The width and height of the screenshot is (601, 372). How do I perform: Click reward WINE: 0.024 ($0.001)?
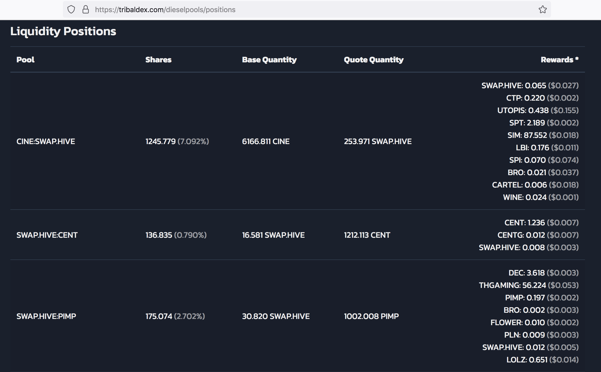[541, 197]
